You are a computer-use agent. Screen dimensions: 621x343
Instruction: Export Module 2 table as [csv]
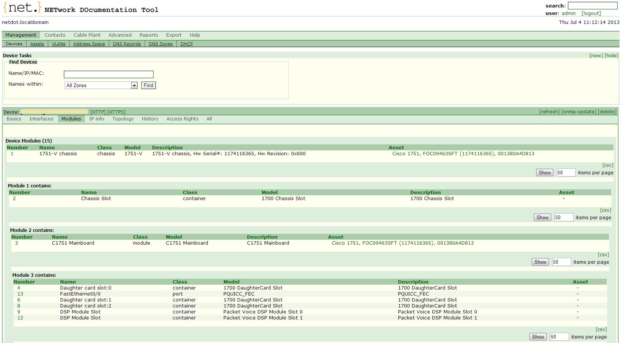603,254
